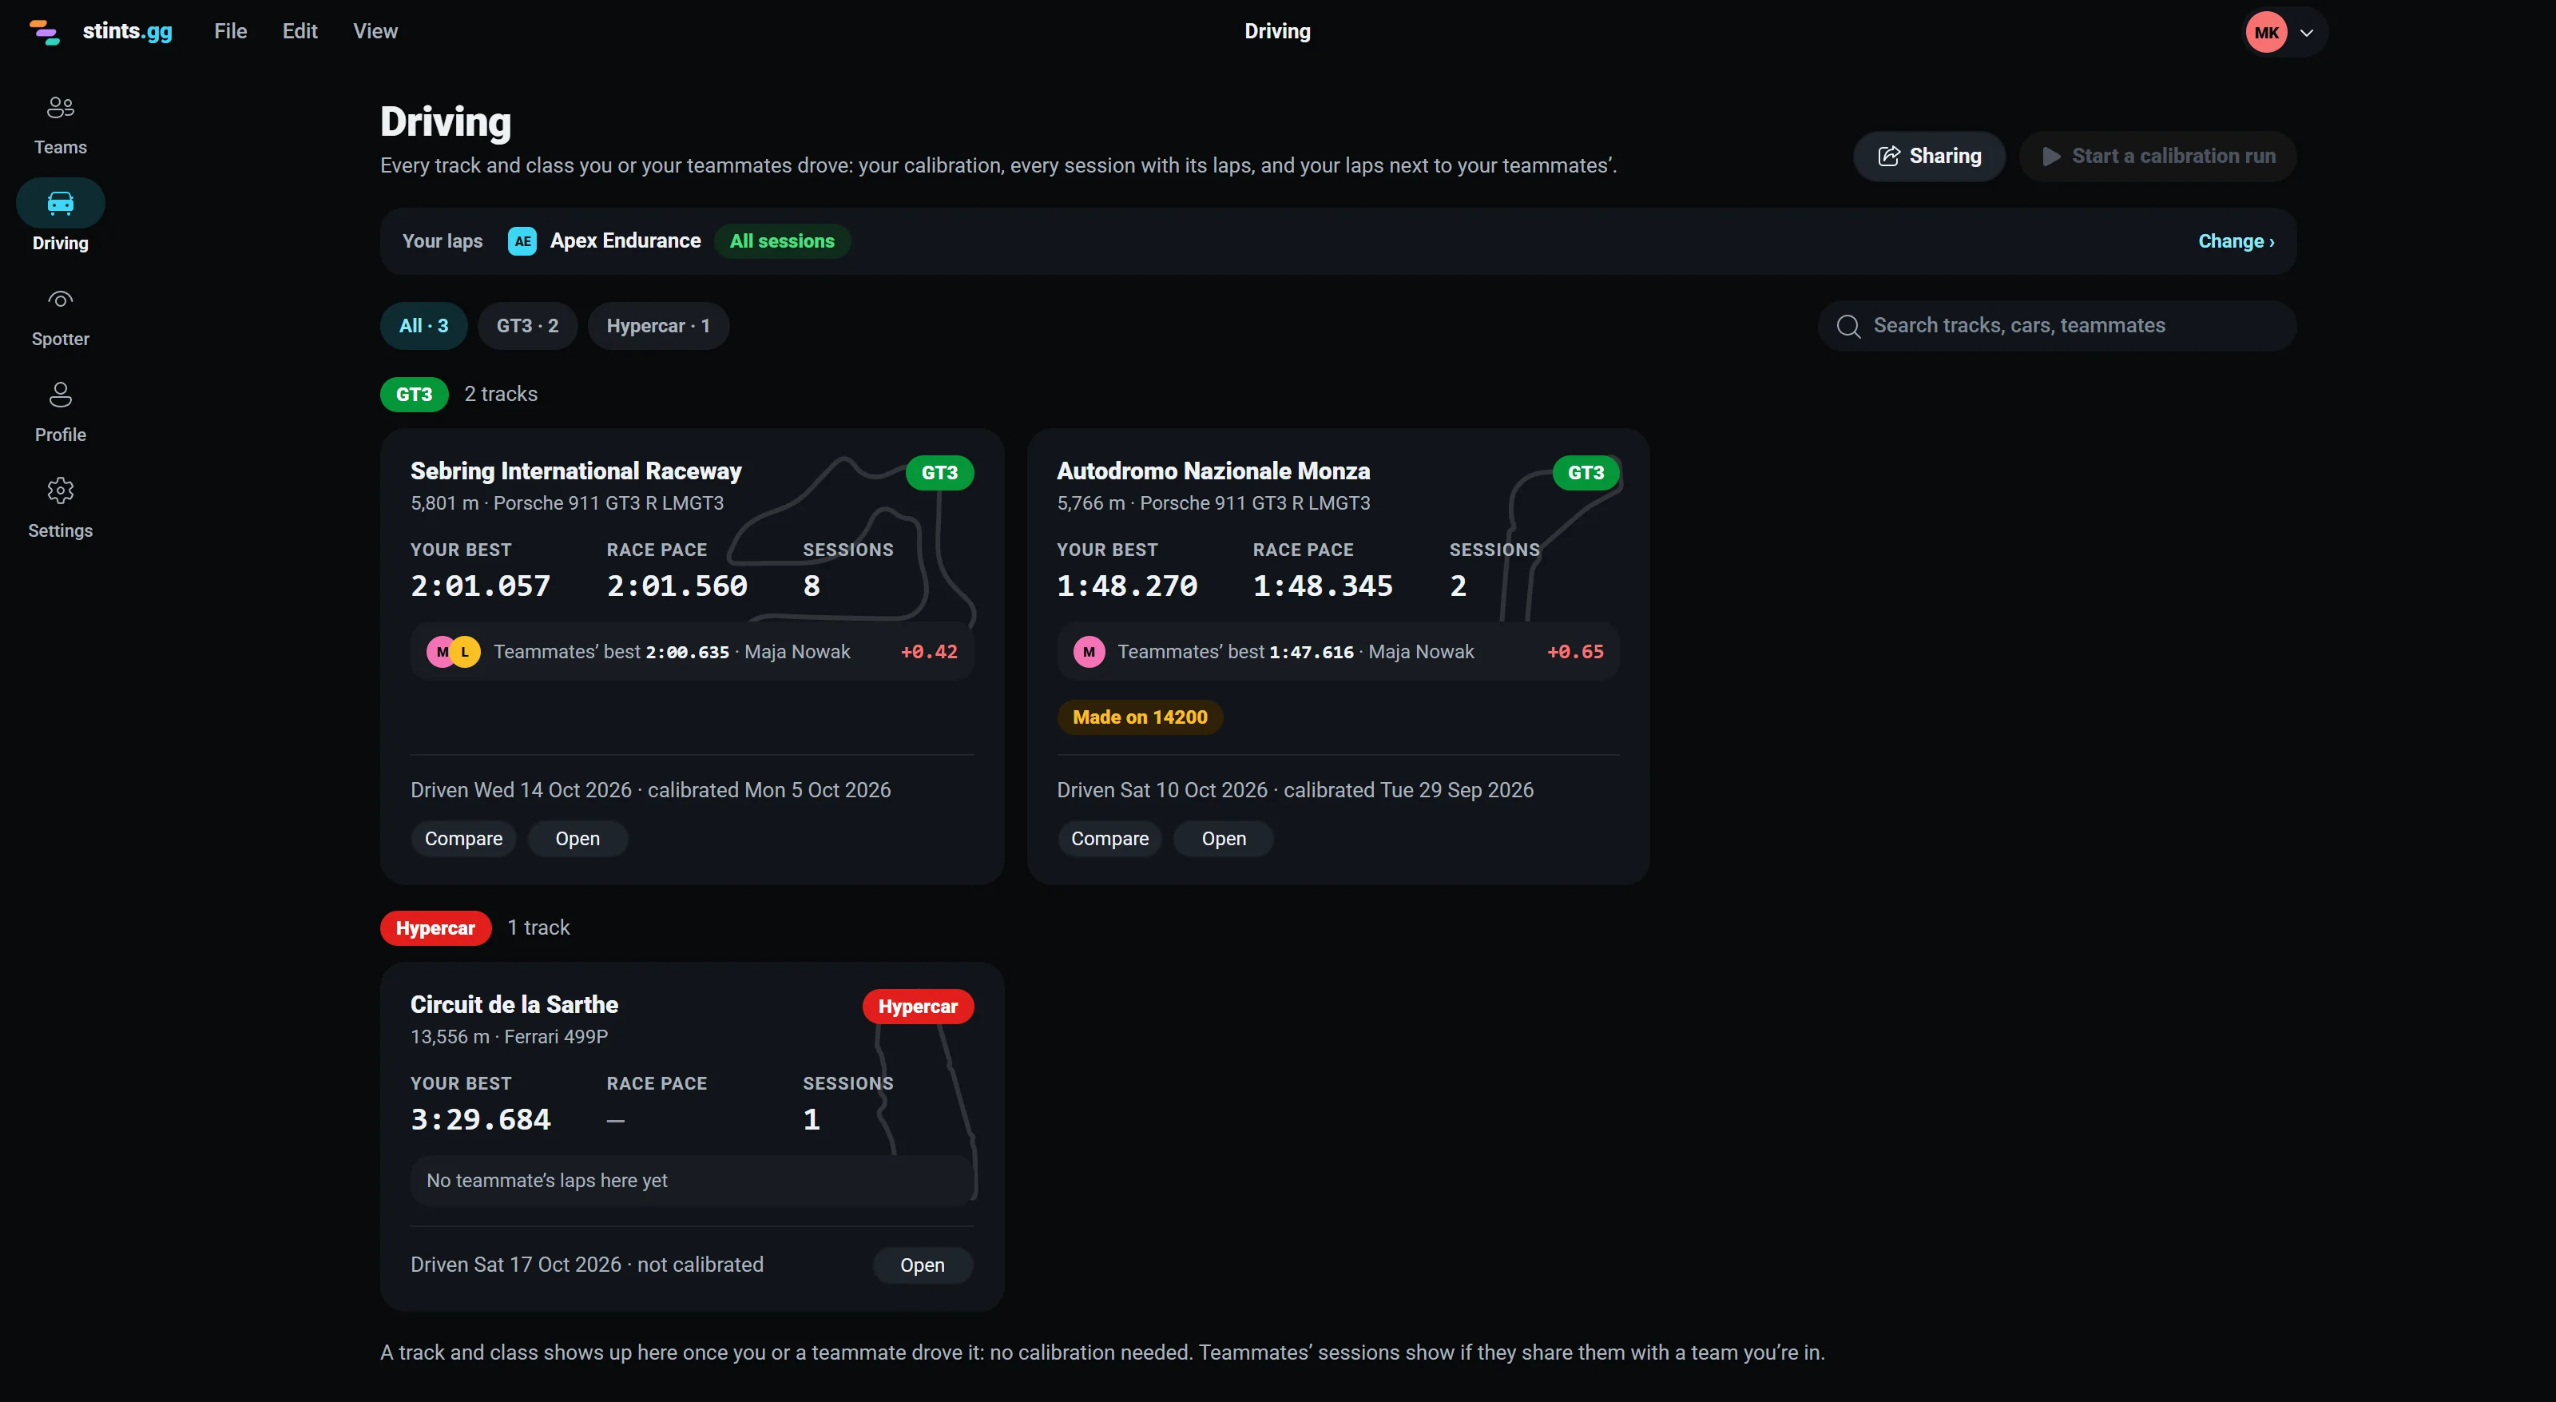
Task: Focus the search tracks, cars, teammates field
Action: point(2057,325)
